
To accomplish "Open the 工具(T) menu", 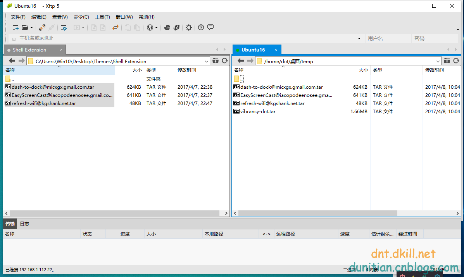I will 102,17.
